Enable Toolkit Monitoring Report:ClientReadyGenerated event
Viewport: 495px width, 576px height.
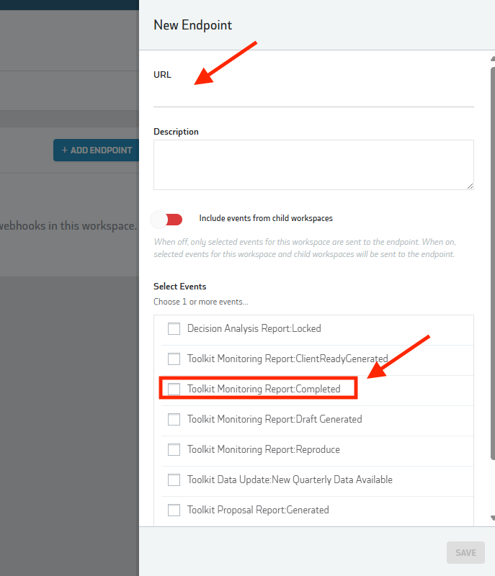click(x=174, y=359)
